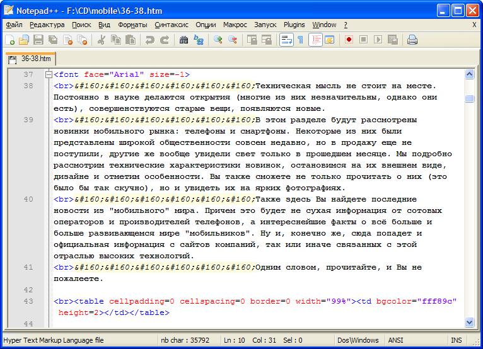Undo the last action
Screen dimensions: 483x349
coord(149,40)
